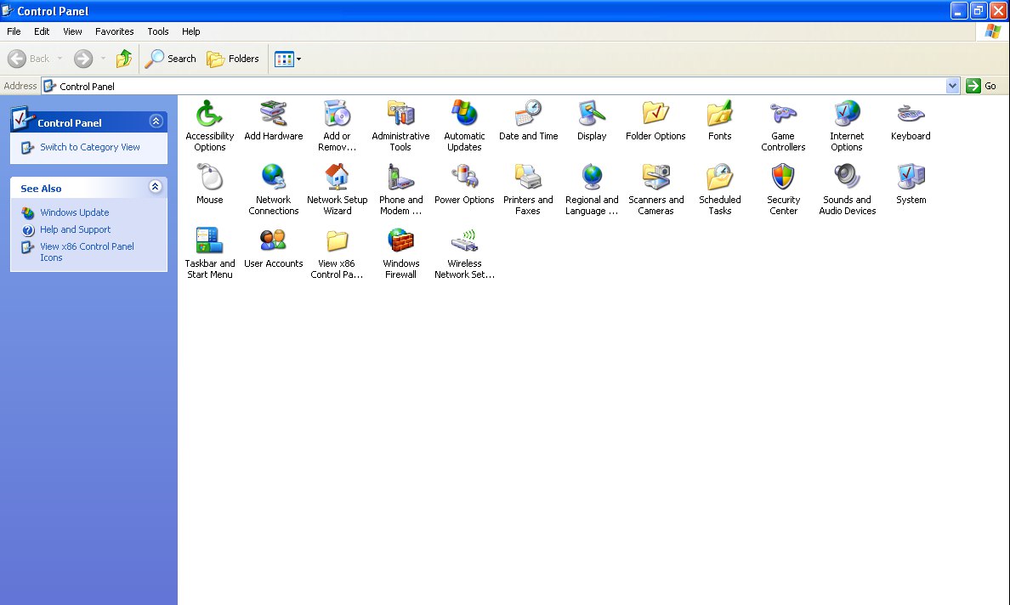The height and width of the screenshot is (605, 1010).
Task: Click the Back navigation button
Action: [x=29, y=59]
